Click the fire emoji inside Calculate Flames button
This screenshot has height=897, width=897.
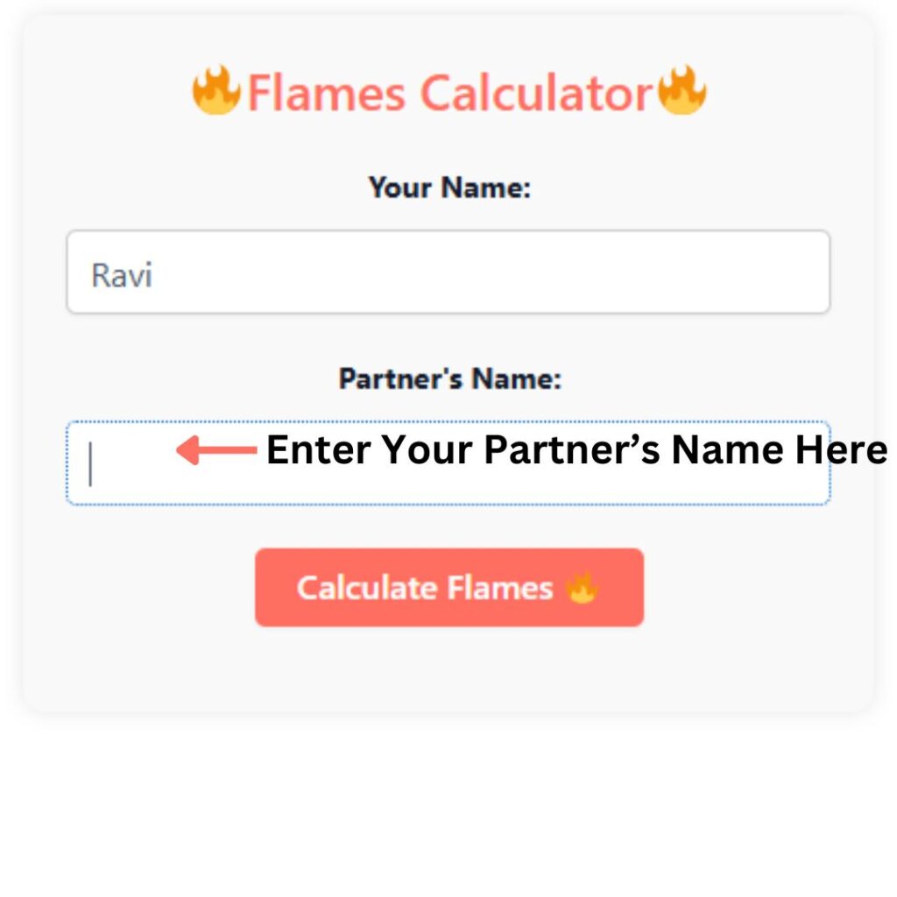[583, 587]
